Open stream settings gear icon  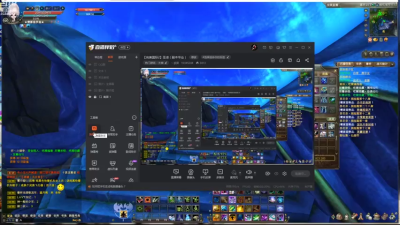[284, 173]
